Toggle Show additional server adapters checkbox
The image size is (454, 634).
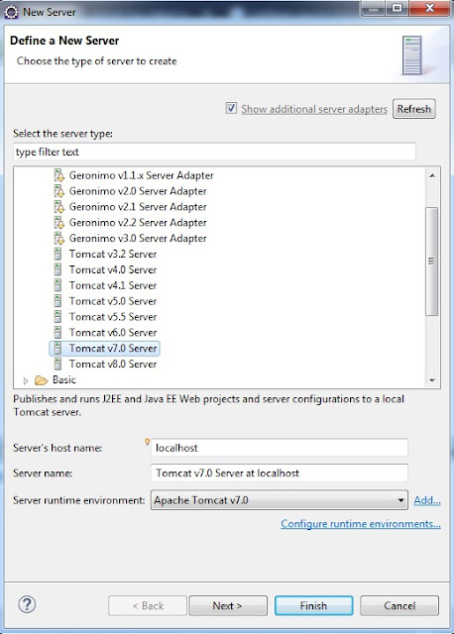tap(231, 108)
